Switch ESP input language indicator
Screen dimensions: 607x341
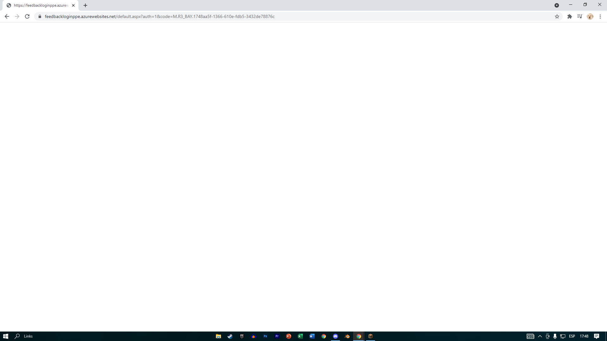pyautogui.click(x=572, y=336)
